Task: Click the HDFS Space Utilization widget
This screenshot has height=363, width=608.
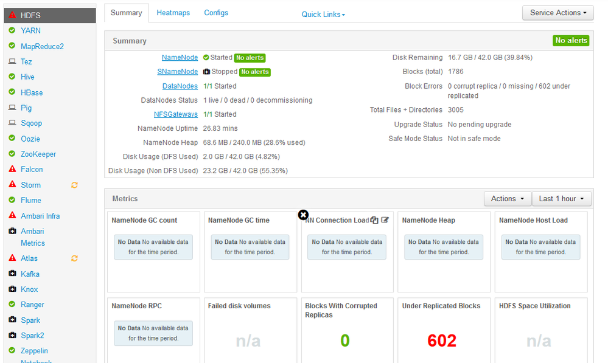Action: click(x=541, y=330)
